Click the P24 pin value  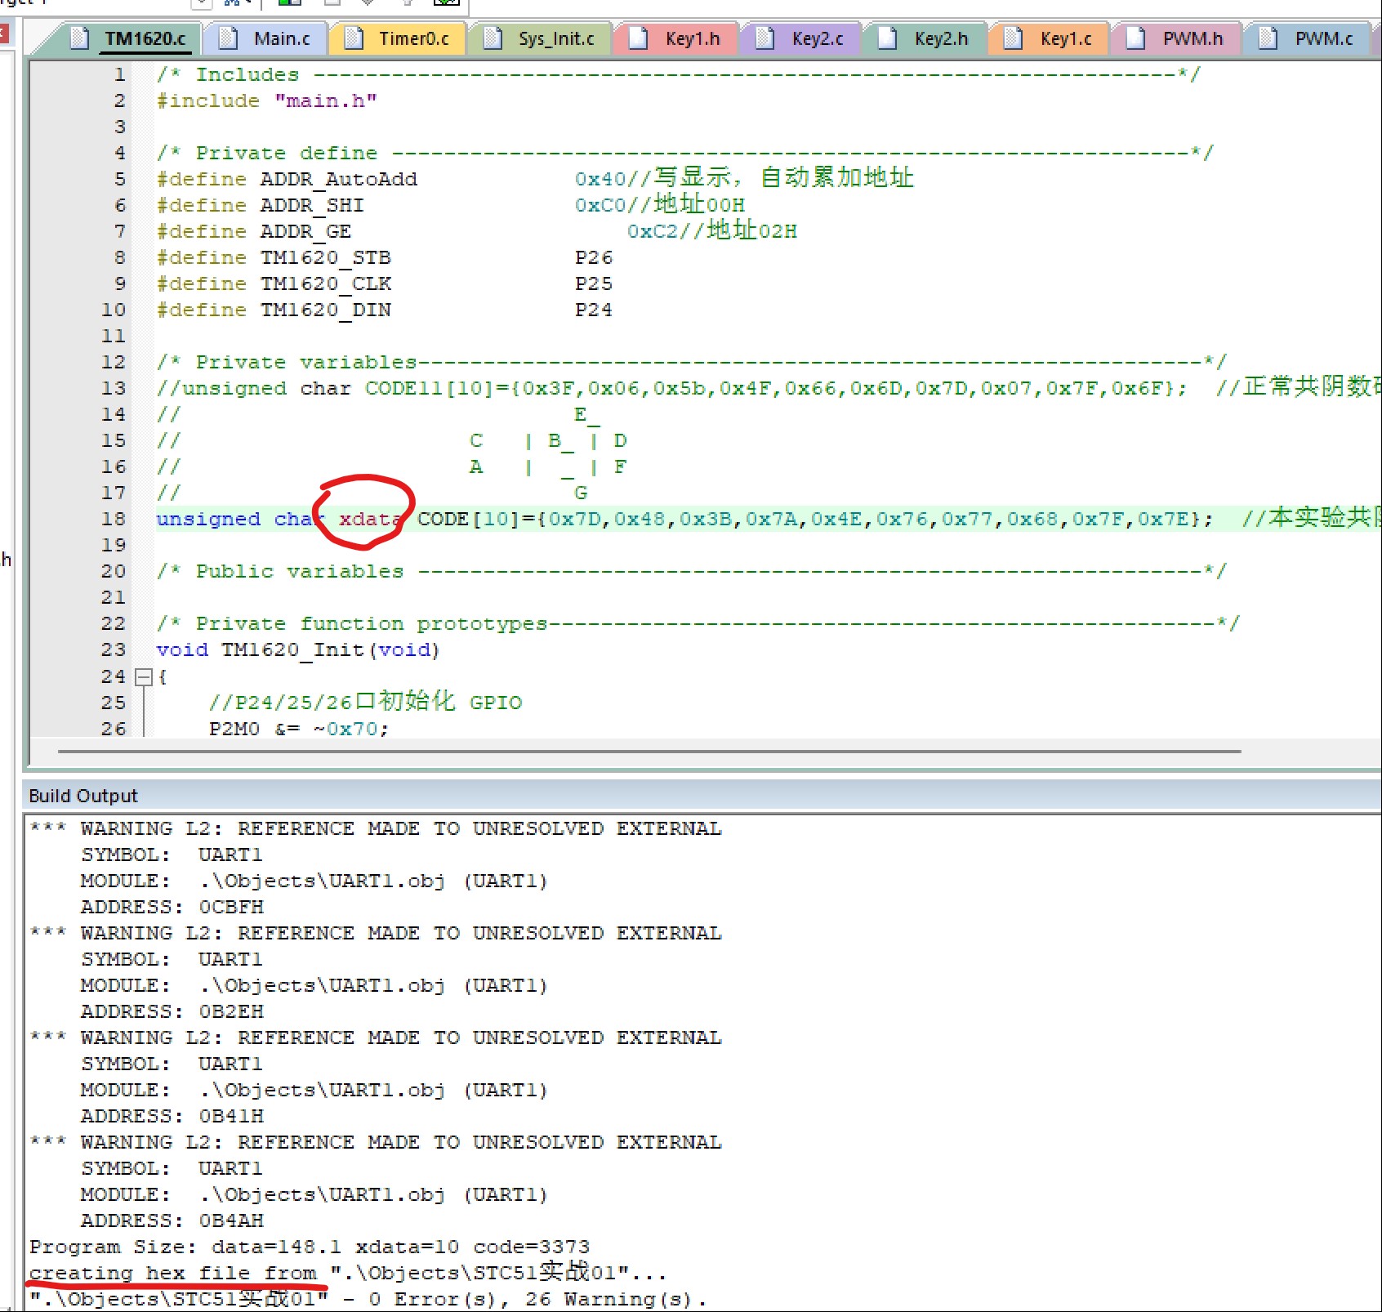pyautogui.click(x=594, y=310)
